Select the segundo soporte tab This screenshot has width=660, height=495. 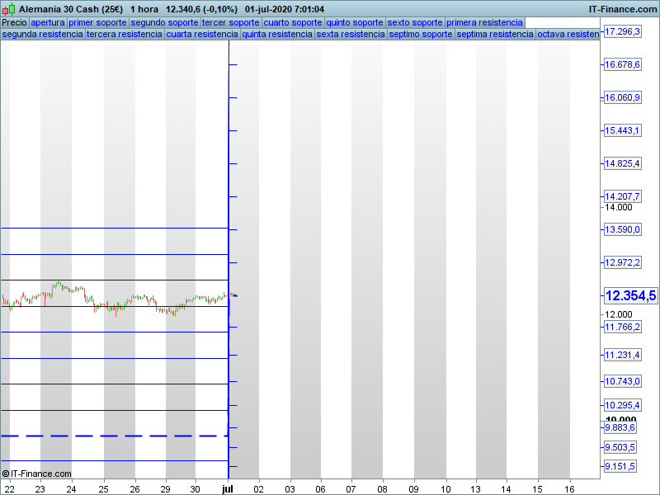[164, 22]
